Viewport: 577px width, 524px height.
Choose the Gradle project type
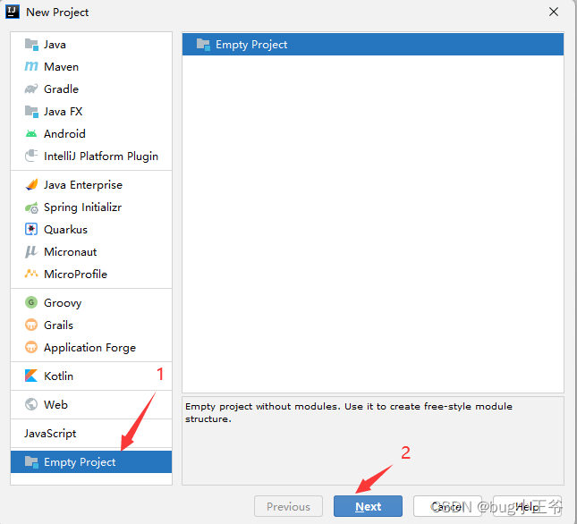(x=91, y=89)
